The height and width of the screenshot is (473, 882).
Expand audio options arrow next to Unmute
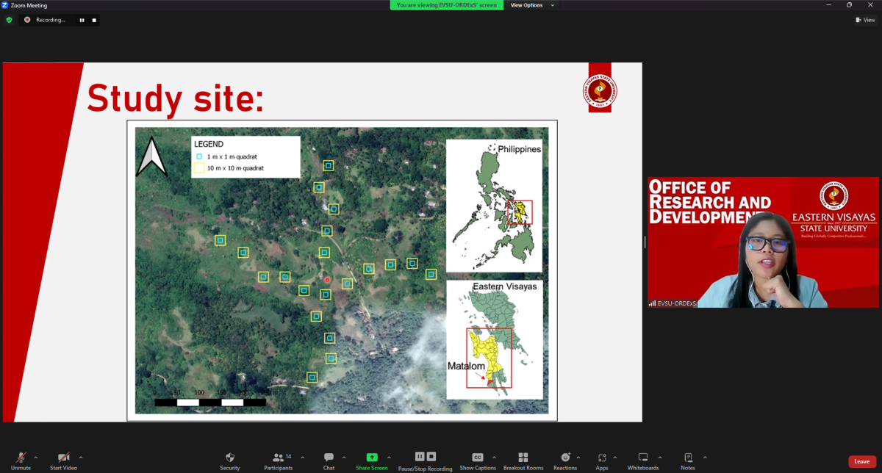tap(36, 457)
